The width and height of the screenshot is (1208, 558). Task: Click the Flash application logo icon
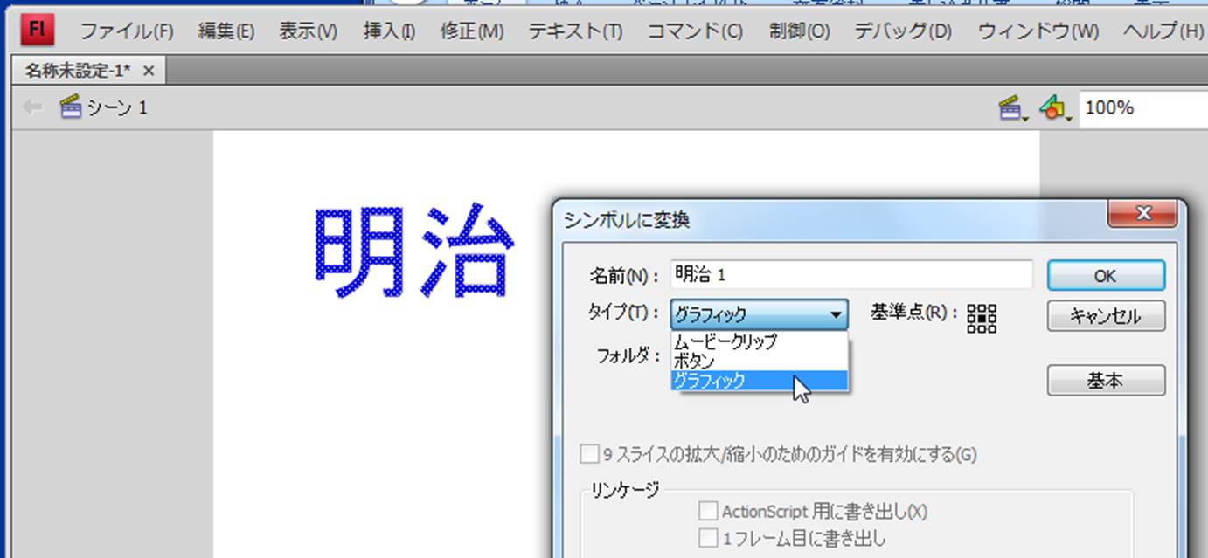coord(38,30)
